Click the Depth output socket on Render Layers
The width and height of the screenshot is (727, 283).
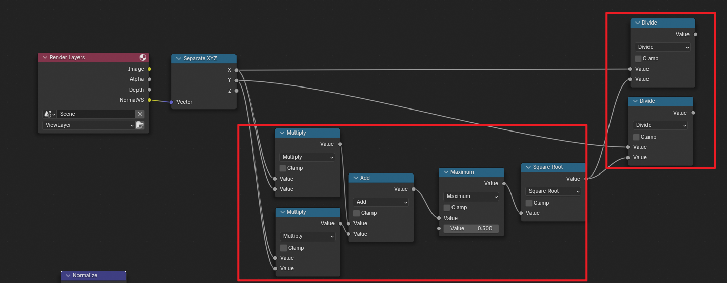(149, 90)
